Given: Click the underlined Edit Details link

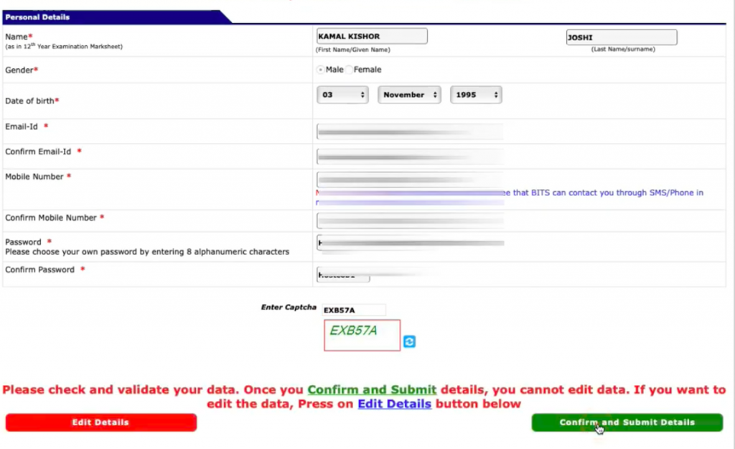Looking at the screenshot, I should pos(393,404).
